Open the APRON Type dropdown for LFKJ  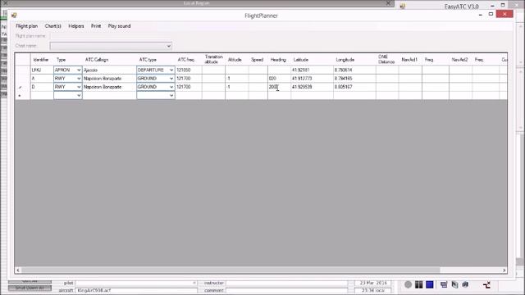coord(79,70)
